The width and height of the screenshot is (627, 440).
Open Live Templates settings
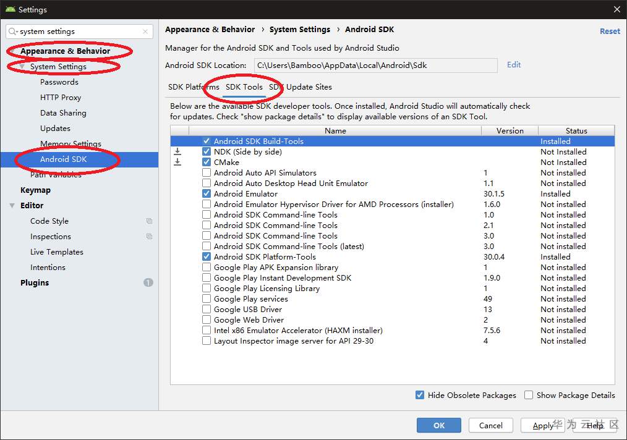pos(57,252)
